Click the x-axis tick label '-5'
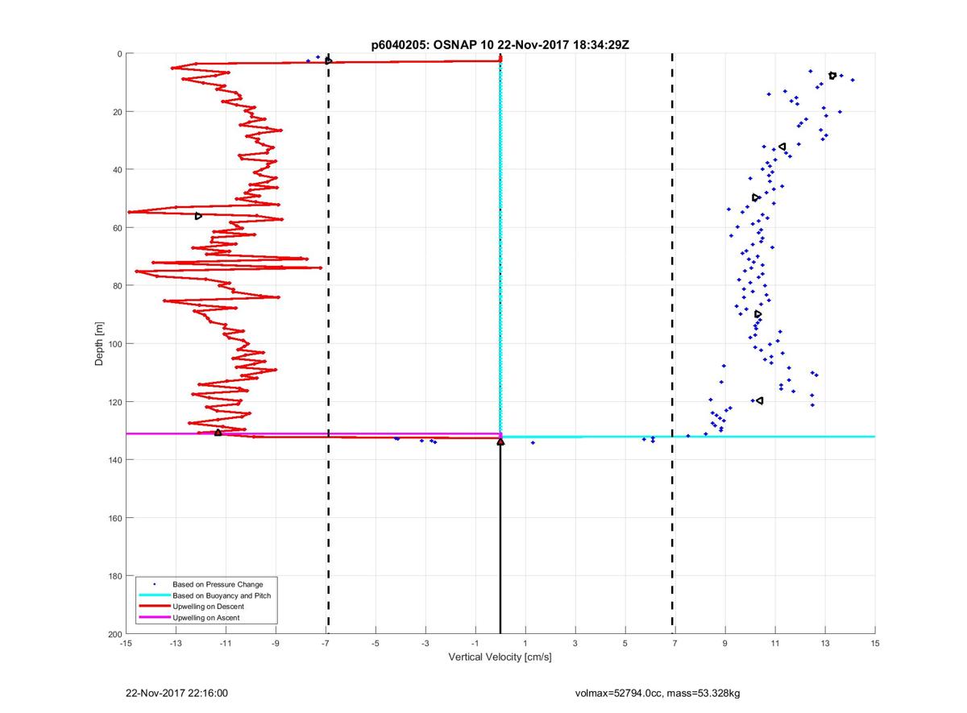 click(x=376, y=643)
